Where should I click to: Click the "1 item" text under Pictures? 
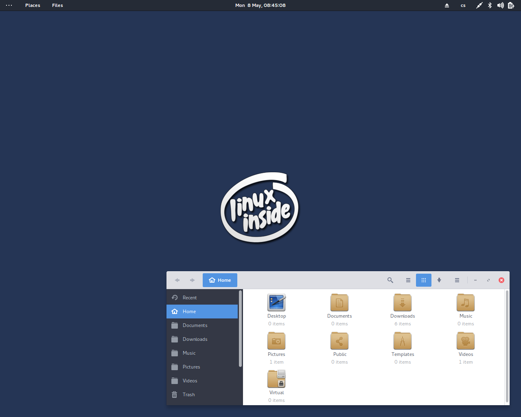[x=276, y=362]
